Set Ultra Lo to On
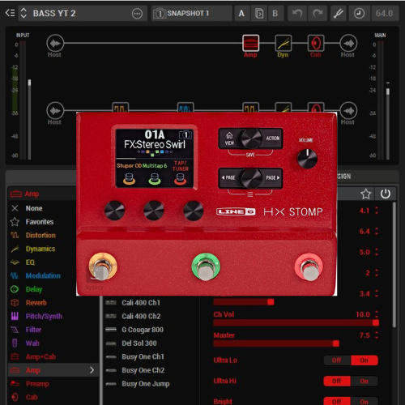Screen dimensions: 405x405 pyautogui.click(x=364, y=360)
